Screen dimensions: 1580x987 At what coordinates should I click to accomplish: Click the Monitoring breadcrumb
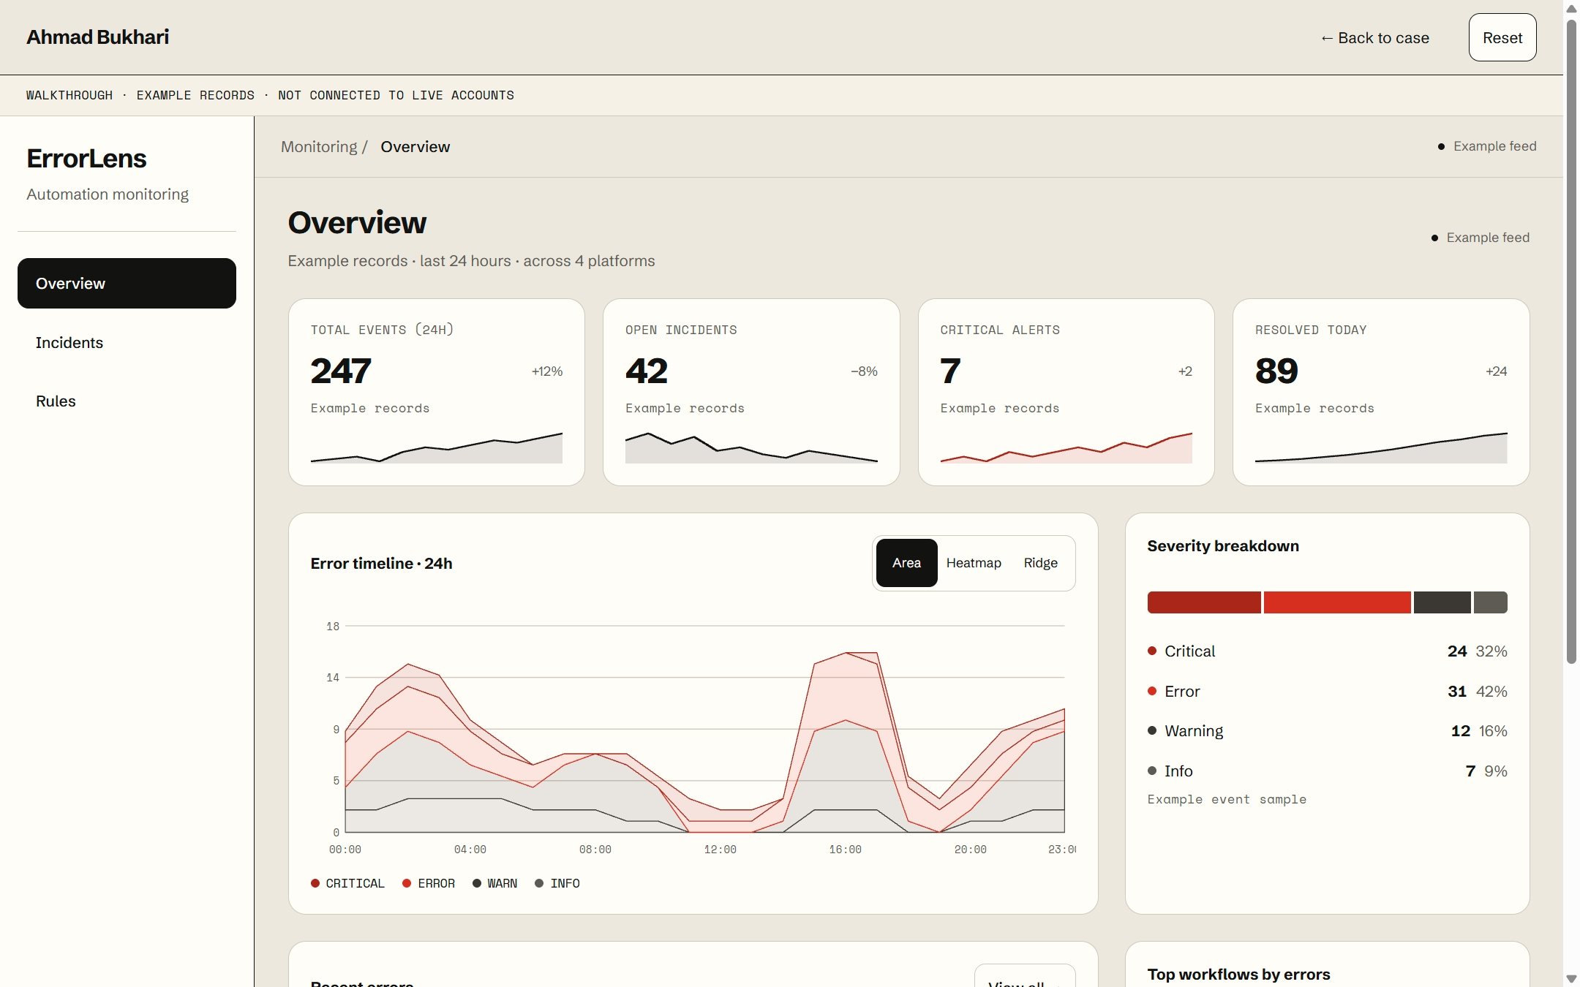point(319,147)
